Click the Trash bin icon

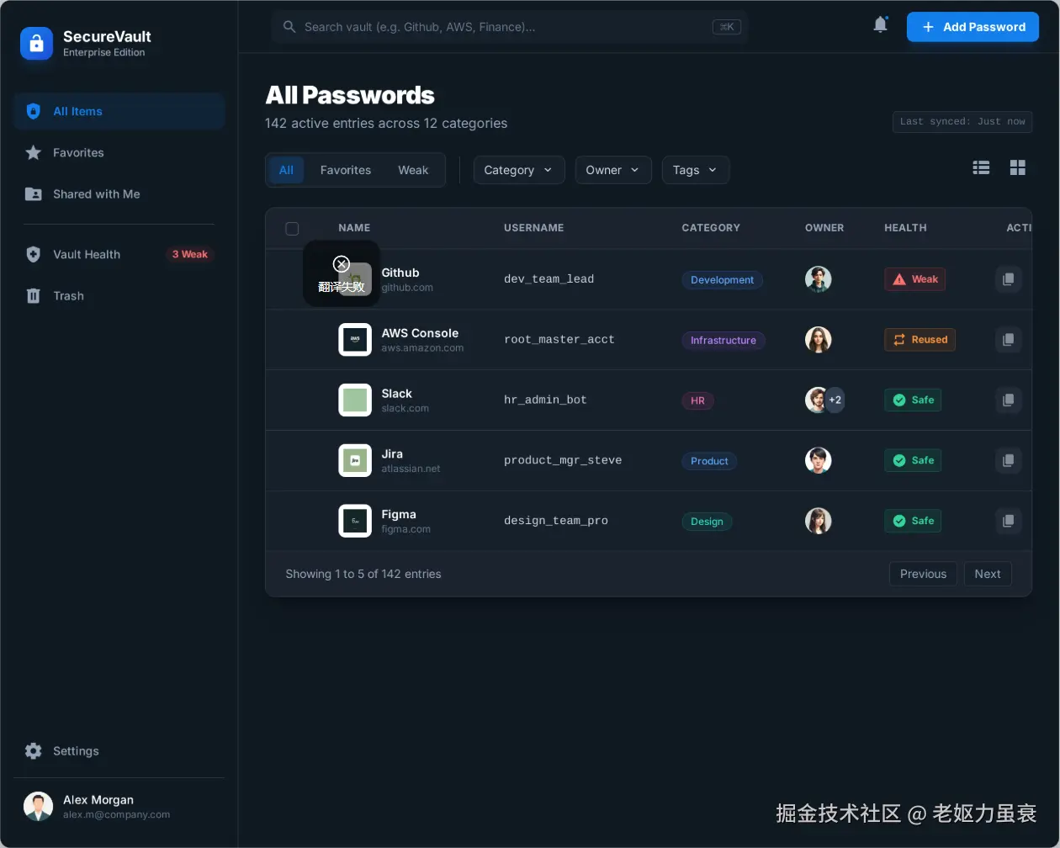coord(34,295)
